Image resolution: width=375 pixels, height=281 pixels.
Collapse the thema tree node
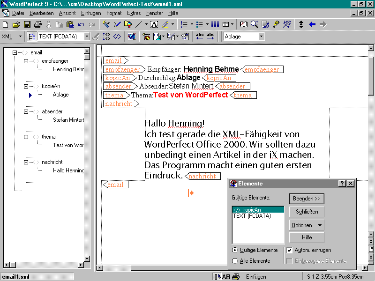pyautogui.click(x=26, y=137)
